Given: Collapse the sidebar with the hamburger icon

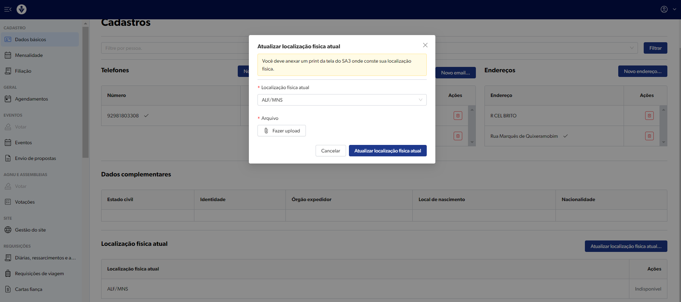Looking at the screenshot, I should point(8,9).
